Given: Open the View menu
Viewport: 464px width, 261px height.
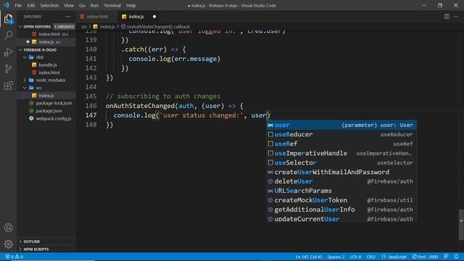Looking at the screenshot, I should click(x=69, y=5).
